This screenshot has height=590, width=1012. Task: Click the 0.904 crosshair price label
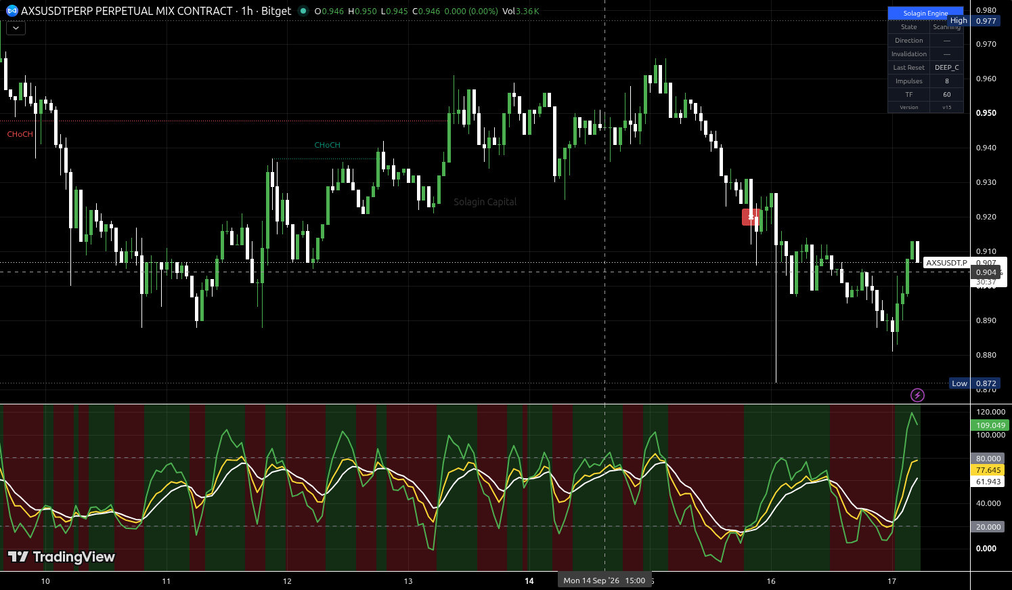pos(986,272)
